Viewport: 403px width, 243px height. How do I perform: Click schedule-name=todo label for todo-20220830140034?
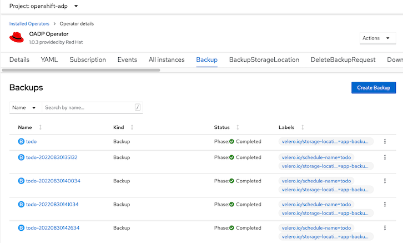coord(316,181)
